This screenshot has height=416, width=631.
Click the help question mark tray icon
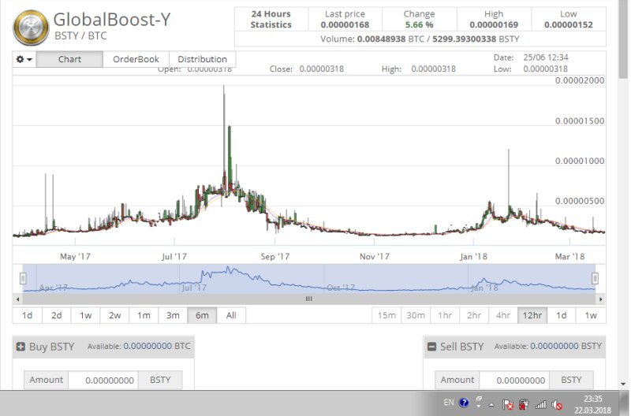(x=464, y=403)
